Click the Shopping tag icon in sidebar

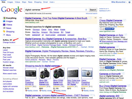click(x=4, y=31)
